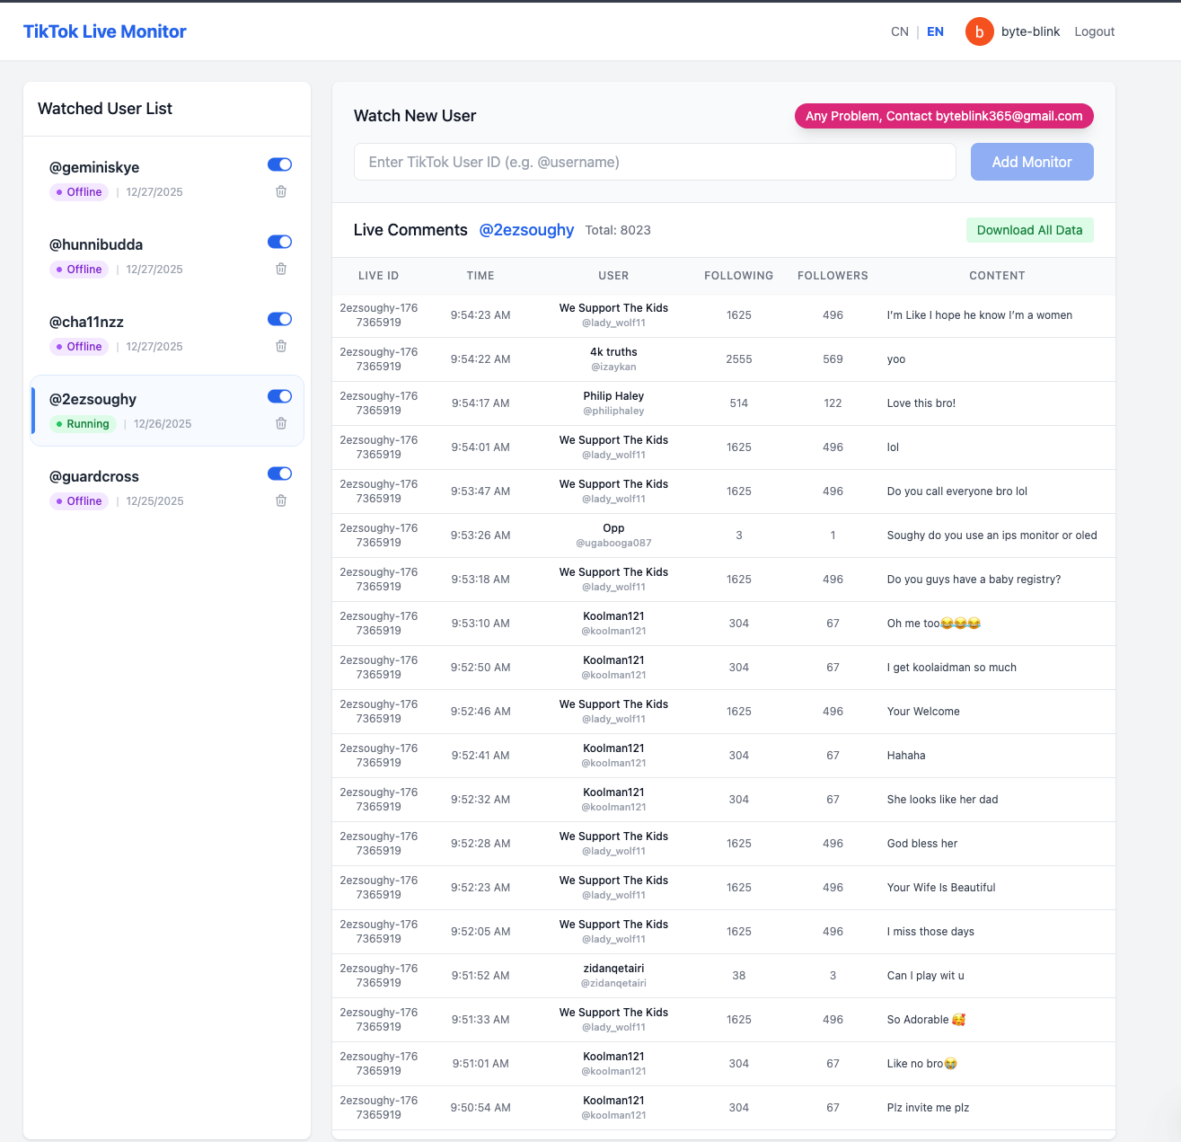Disable the @2ezsoughy monitoring toggle

pos(279,396)
